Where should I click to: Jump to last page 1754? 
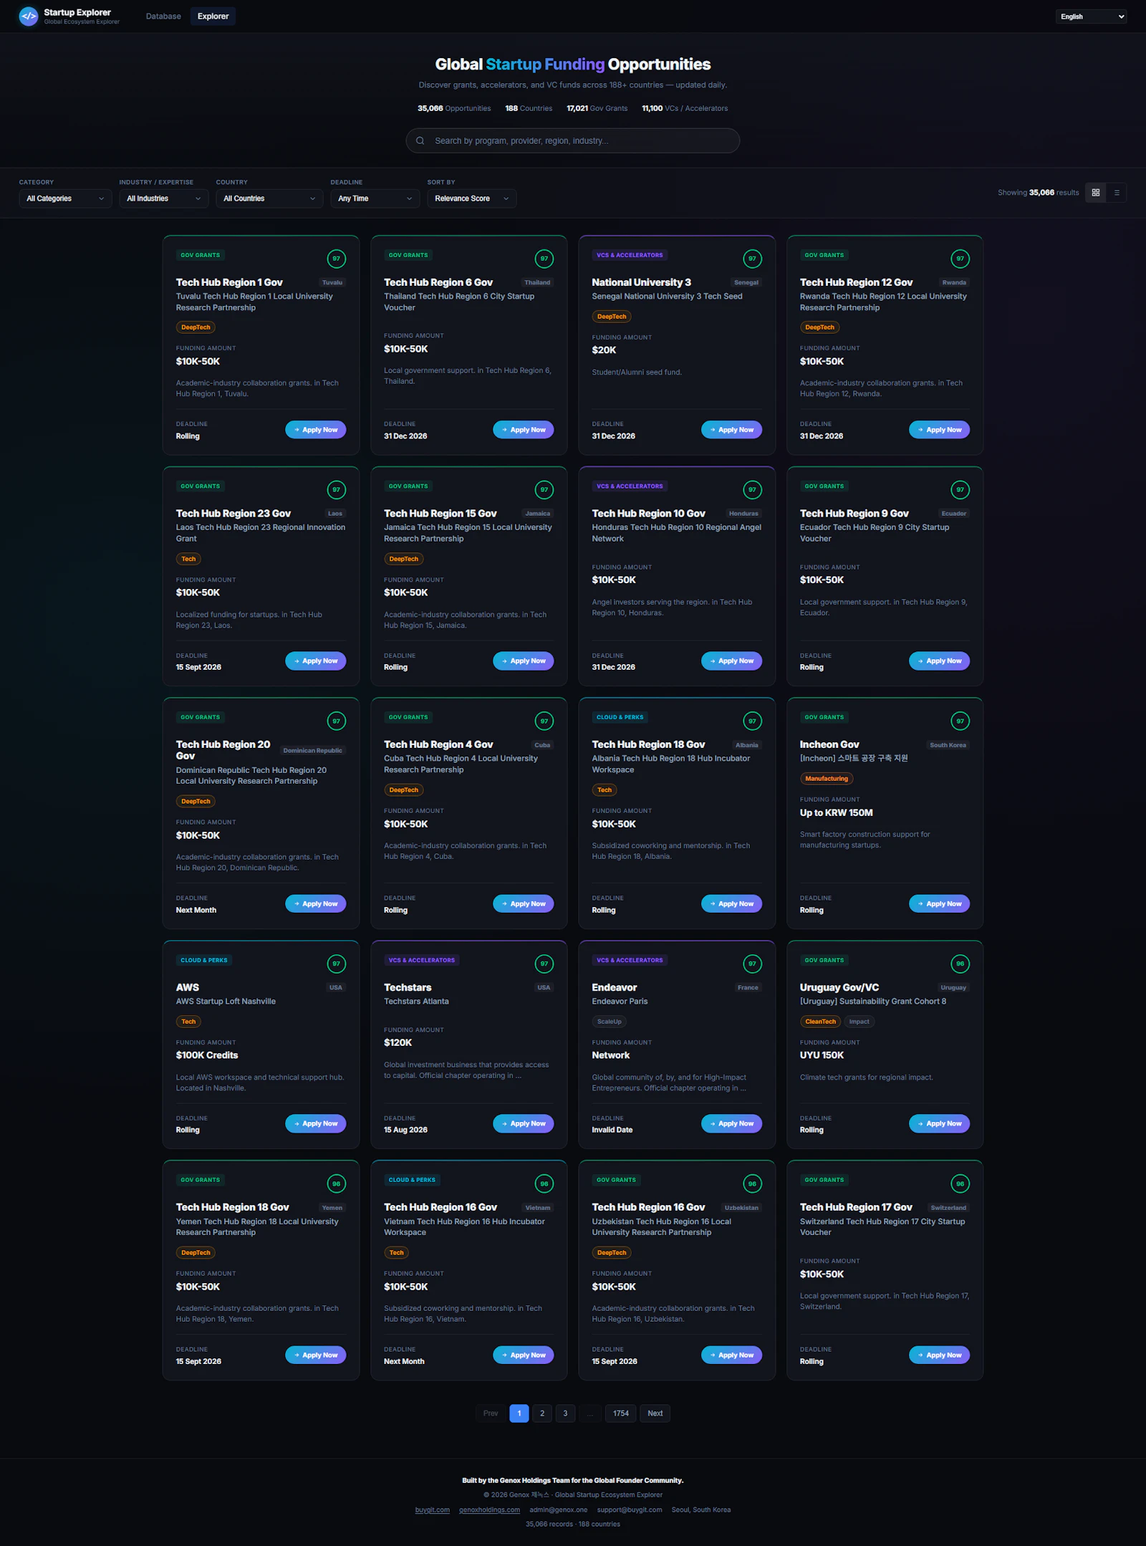tap(621, 1413)
